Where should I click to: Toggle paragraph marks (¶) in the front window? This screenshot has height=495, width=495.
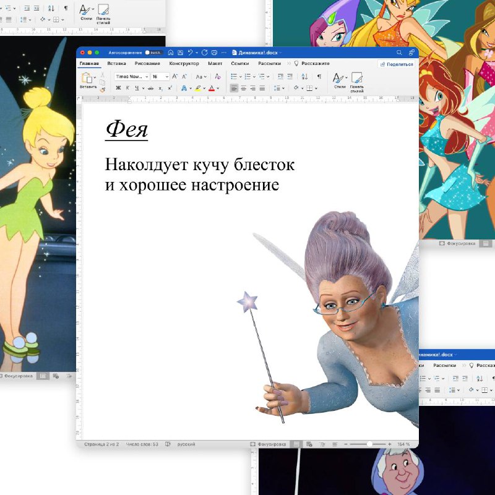pos(319,76)
